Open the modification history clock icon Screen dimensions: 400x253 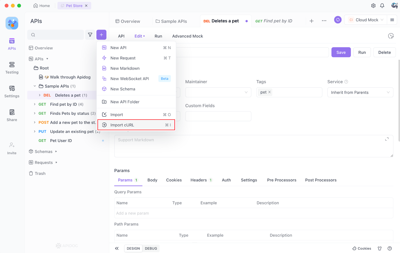(391, 36)
